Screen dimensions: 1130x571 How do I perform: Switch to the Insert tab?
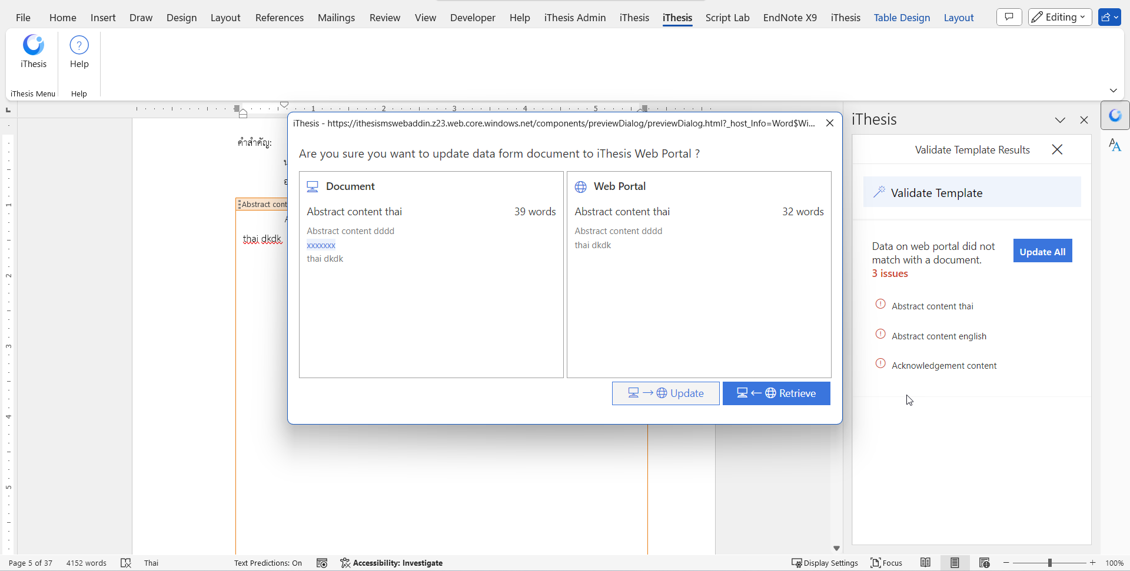pos(103,18)
